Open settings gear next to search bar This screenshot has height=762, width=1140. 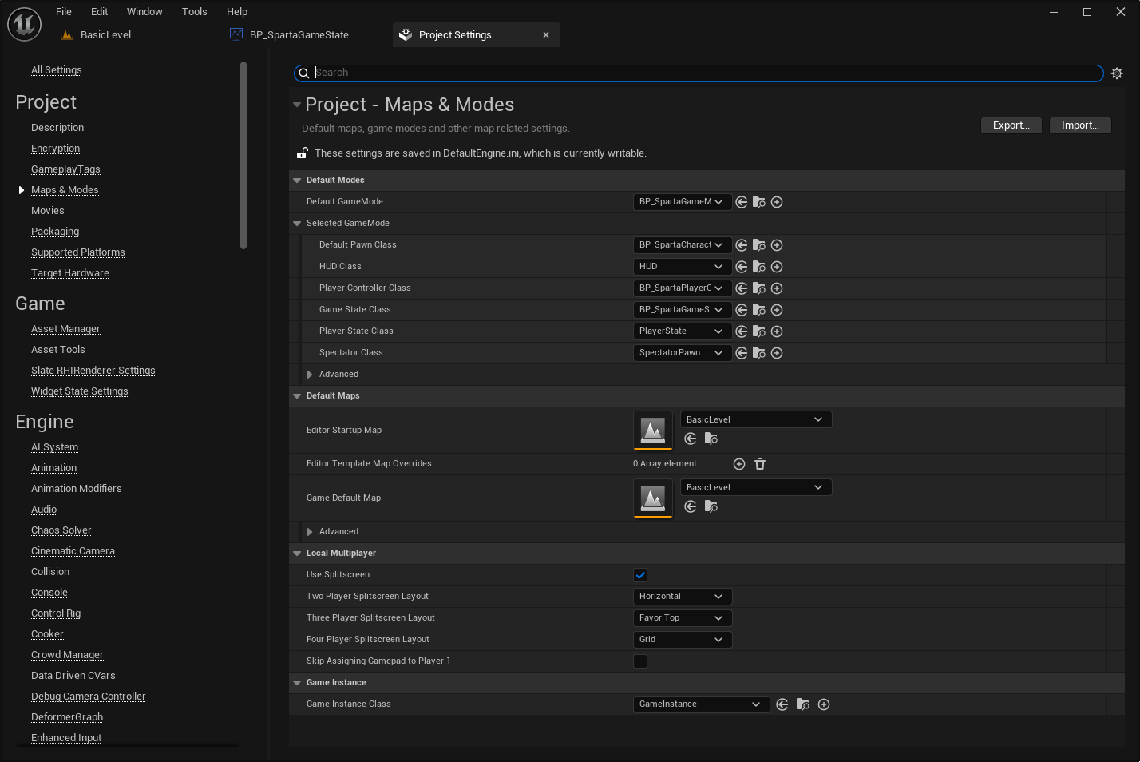click(x=1117, y=73)
